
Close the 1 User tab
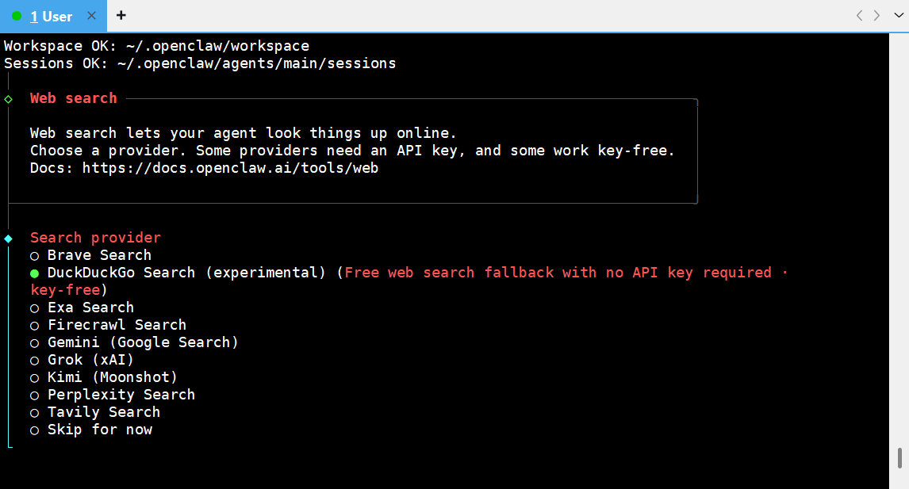91,16
